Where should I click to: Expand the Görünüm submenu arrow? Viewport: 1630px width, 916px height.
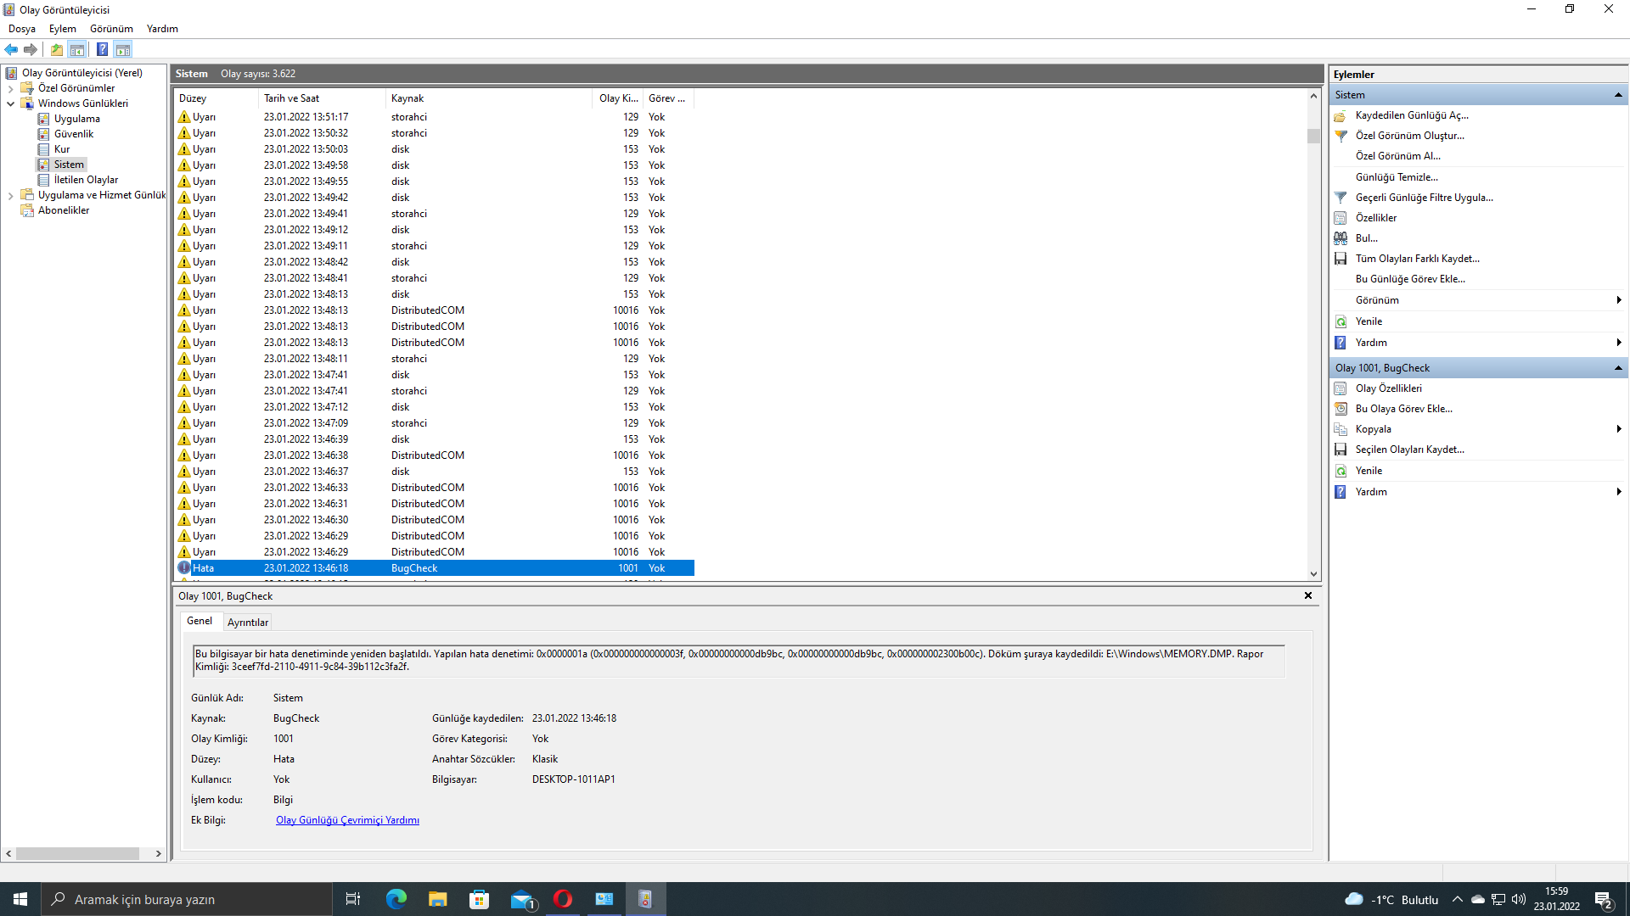click(x=1618, y=300)
